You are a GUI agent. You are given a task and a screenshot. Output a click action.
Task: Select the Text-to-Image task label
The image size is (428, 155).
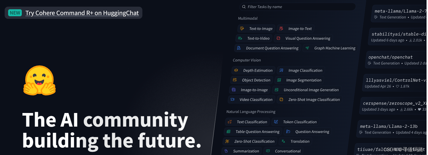(x=261, y=29)
